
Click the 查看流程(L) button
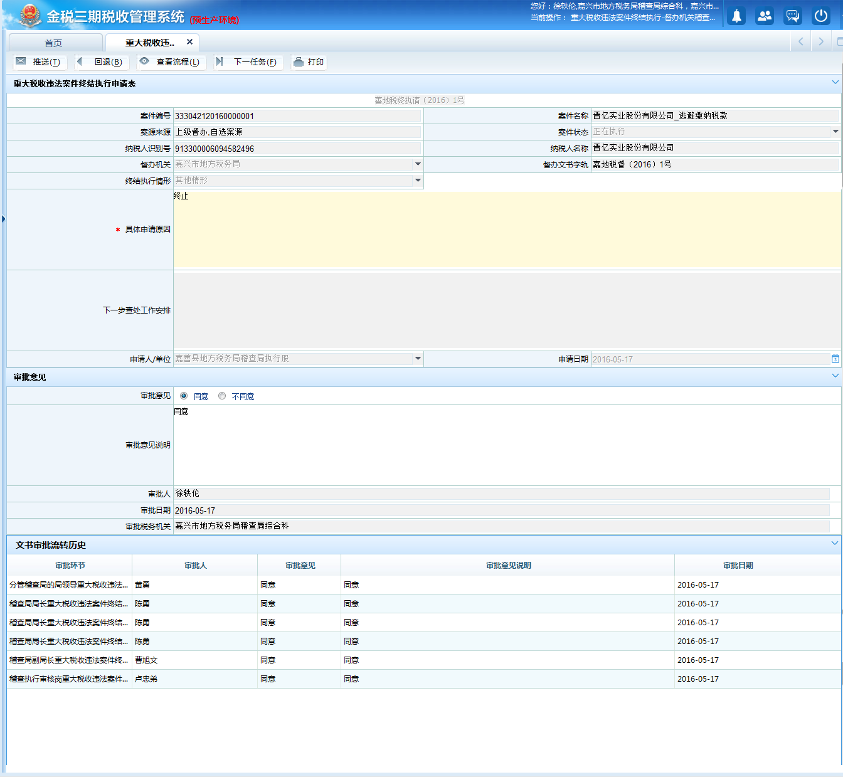(171, 62)
